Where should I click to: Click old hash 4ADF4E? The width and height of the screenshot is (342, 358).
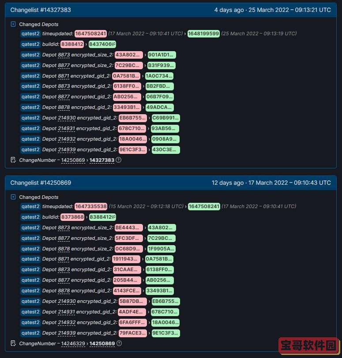(132, 312)
